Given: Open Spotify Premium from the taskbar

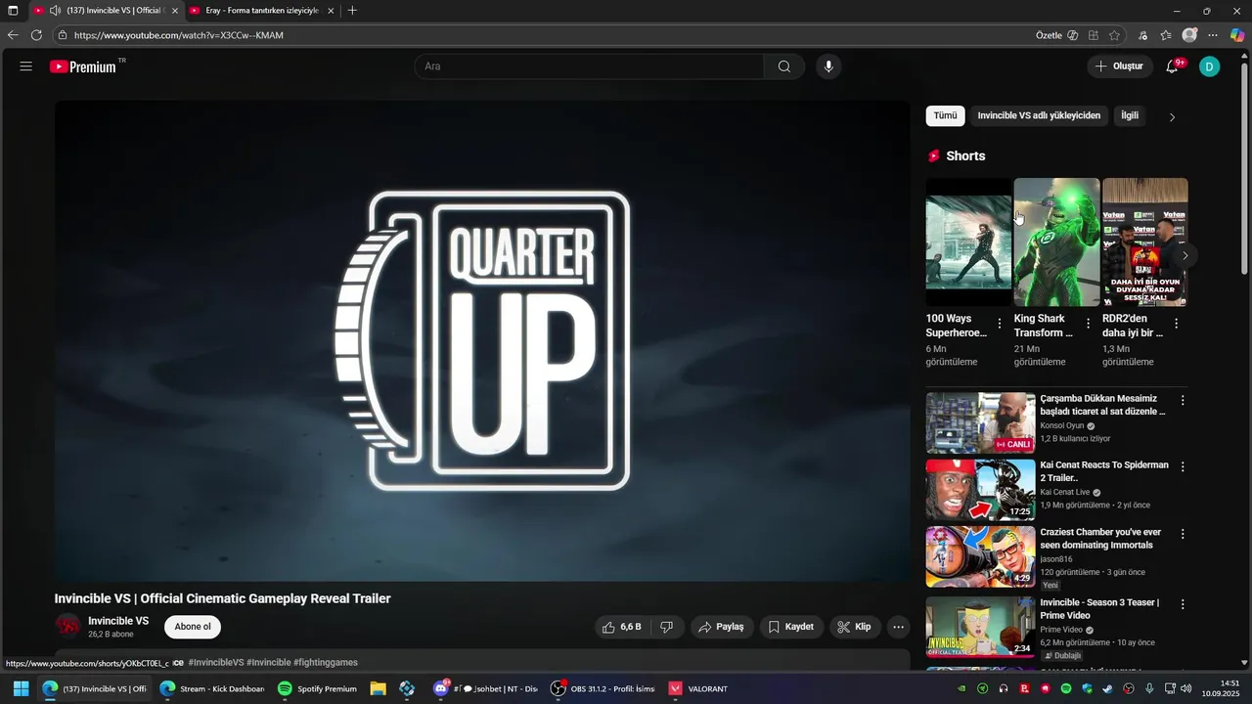Looking at the screenshot, I should pos(317,688).
